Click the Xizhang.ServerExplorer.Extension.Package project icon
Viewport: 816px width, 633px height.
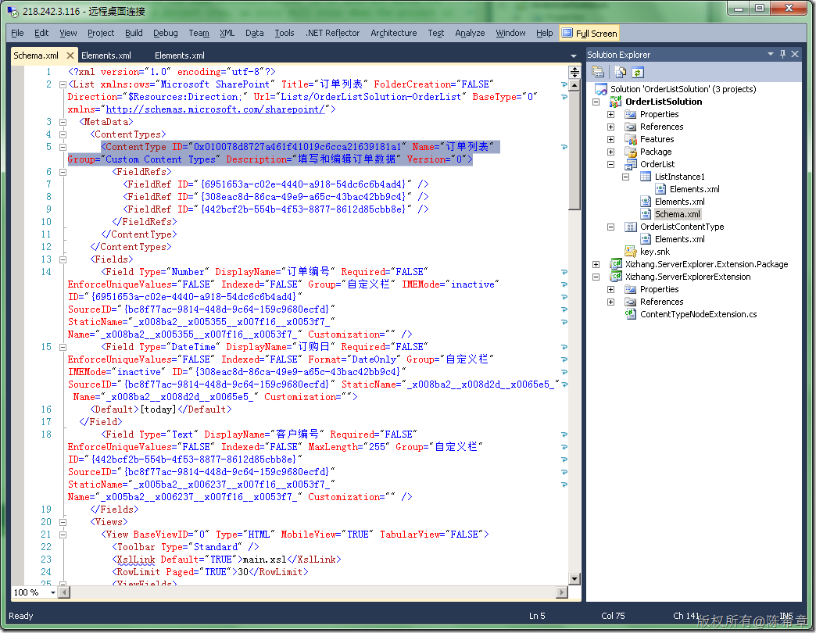coord(616,264)
